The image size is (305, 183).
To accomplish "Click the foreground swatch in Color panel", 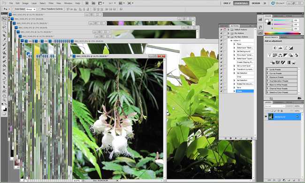I will click(x=267, y=21).
